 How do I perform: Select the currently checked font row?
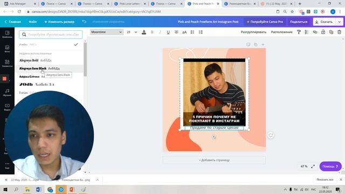click(x=49, y=44)
